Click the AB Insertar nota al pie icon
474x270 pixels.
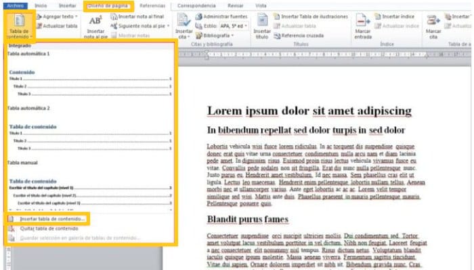(95, 20)
